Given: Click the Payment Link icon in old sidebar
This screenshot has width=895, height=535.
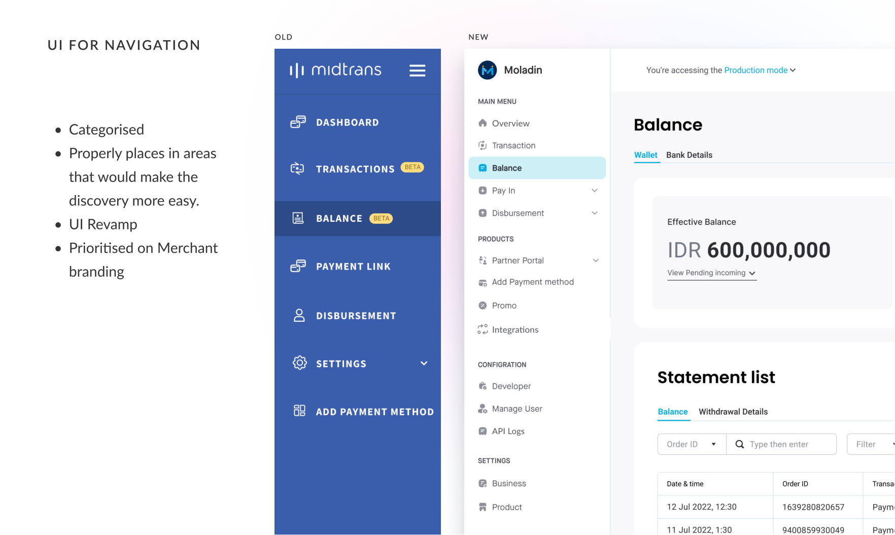Looking at the screenshot, I should pyautogui.click(x=298, y=266).
